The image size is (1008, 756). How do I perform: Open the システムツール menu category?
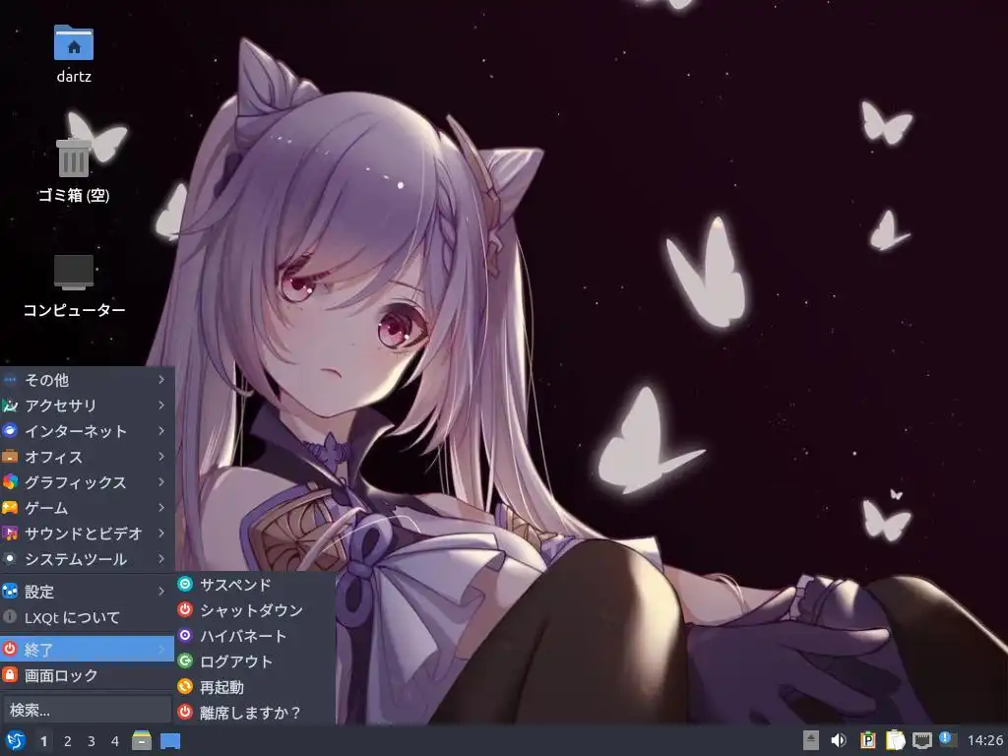point(87,559)
